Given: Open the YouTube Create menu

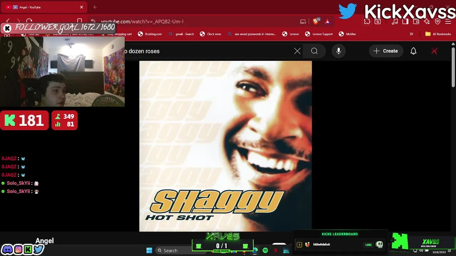Looking at the screenshot, I should [385, 51].
